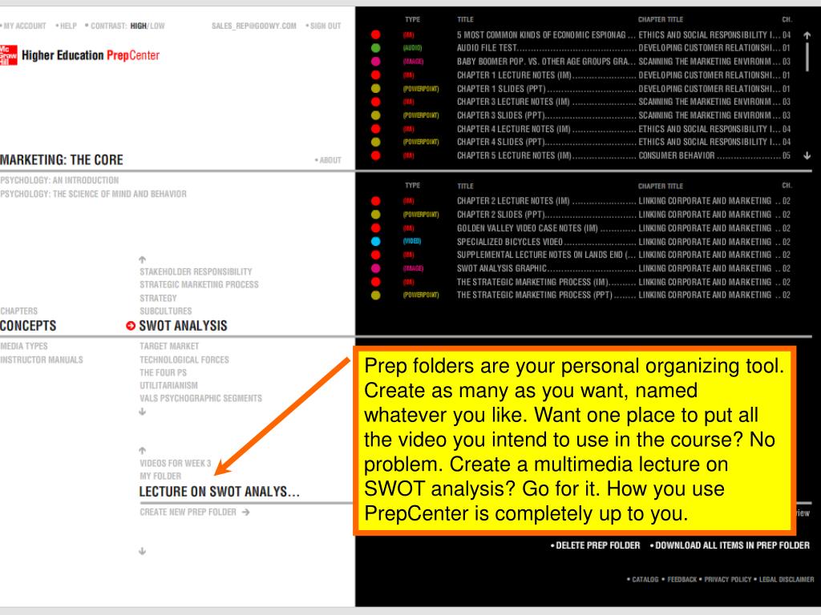This screenshot has width=821, height=615.
Task: Select VALS Psychographic Segments concept
Action: [200, 399]
